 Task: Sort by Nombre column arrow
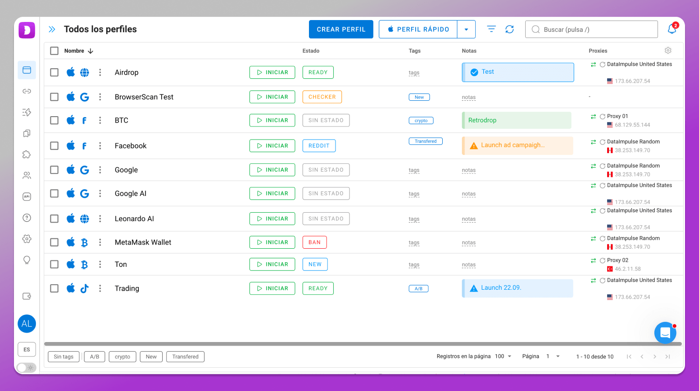tap(90, 51)
